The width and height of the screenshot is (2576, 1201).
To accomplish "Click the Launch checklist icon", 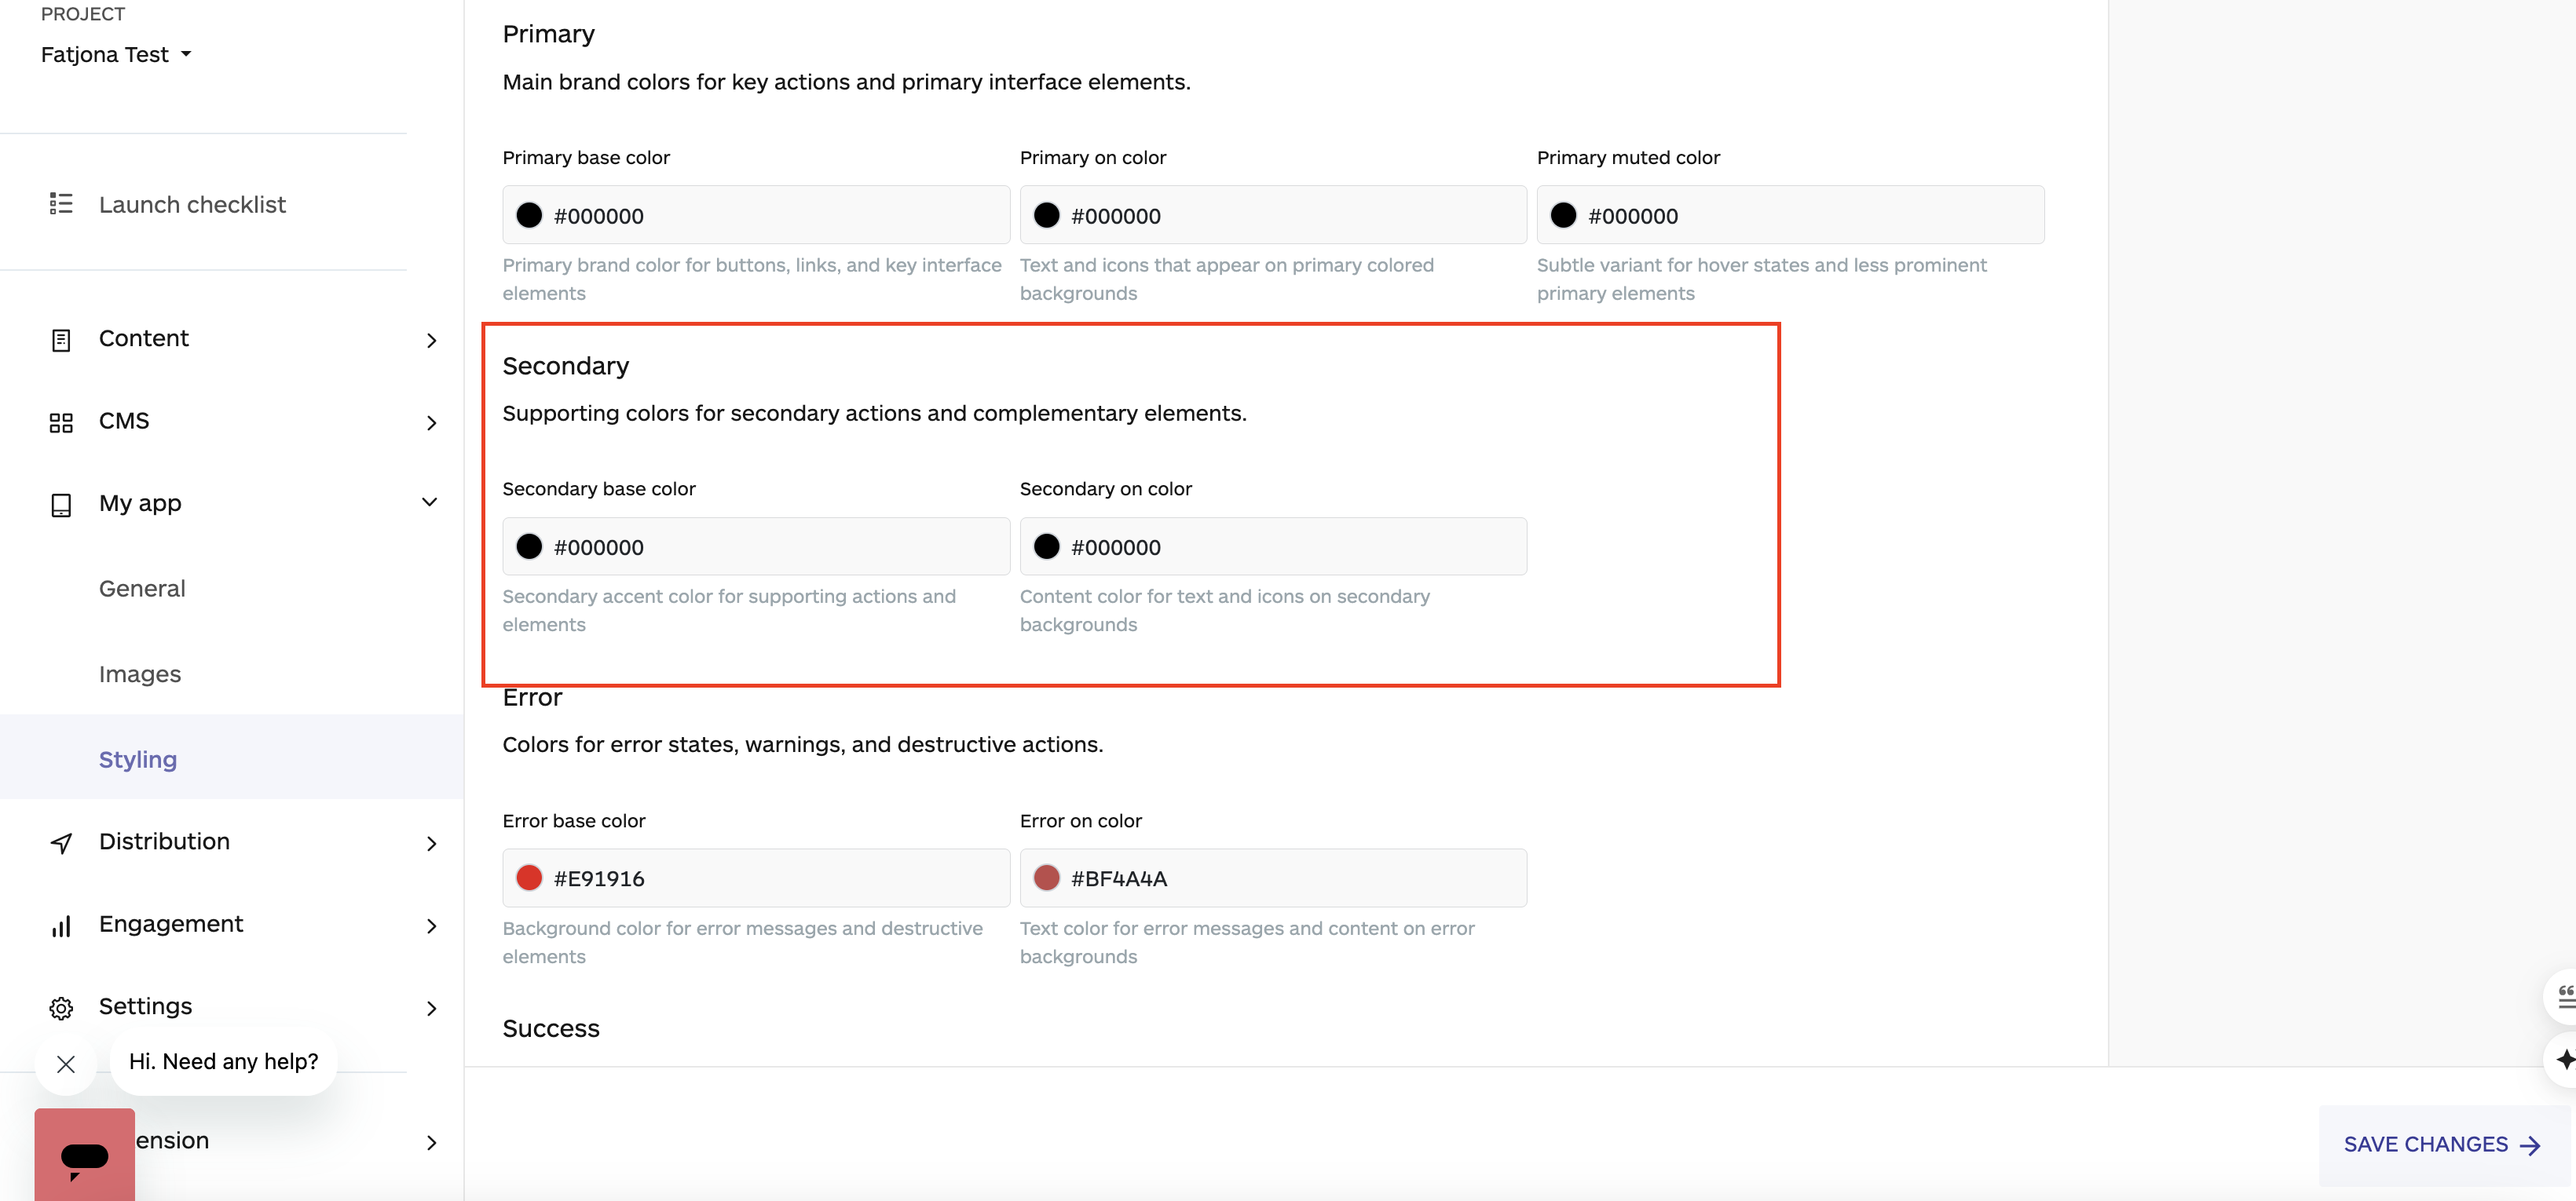I will point(61,204).
